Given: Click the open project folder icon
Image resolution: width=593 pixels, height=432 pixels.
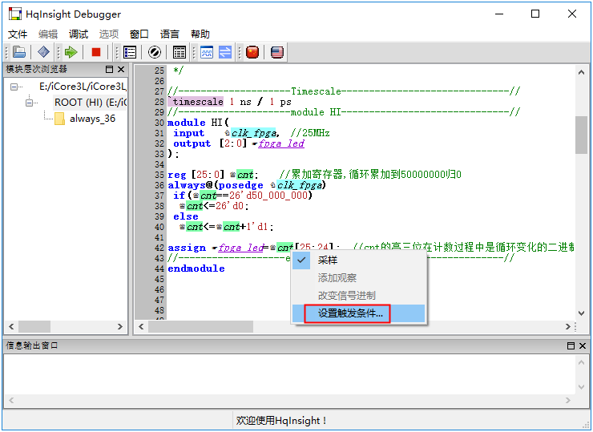Looking at the screenshot, I should point(19,52).
